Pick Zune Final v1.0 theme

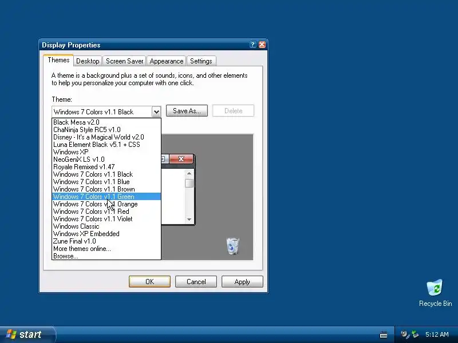click(106, 241)
